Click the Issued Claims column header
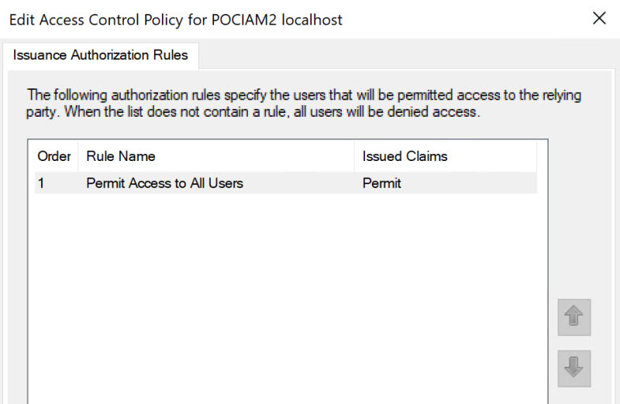Image resolution: width=620 pixels, height=404 pixels. click(405, 156)
